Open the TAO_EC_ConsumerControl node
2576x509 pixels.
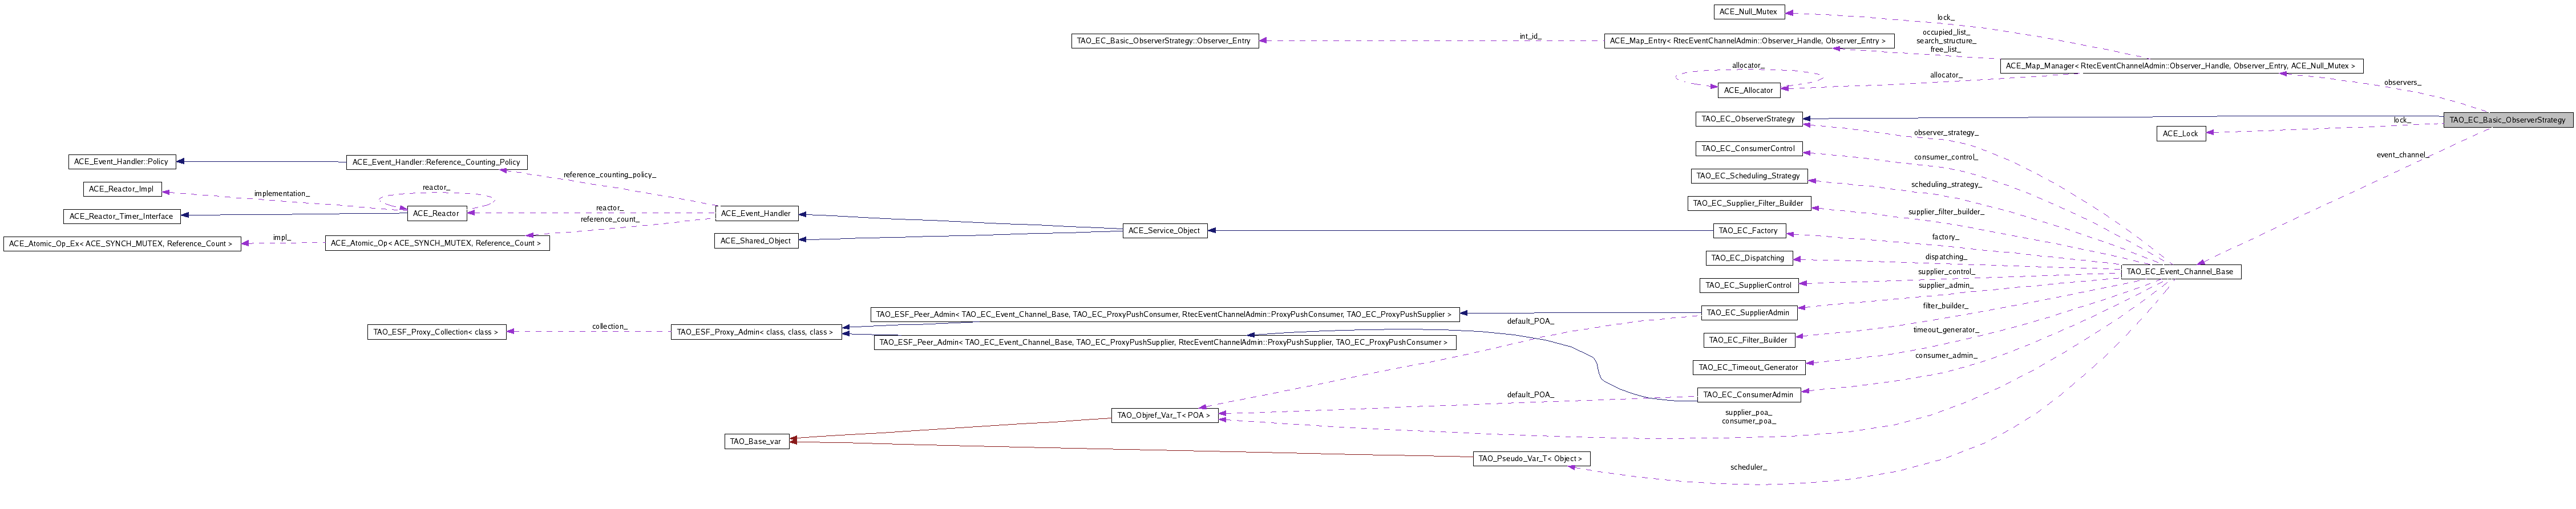click(x=1748, y=149)
